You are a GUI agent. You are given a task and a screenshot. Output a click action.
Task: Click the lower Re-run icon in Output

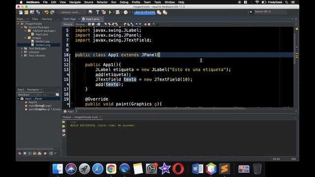click(x=63, y=126)
